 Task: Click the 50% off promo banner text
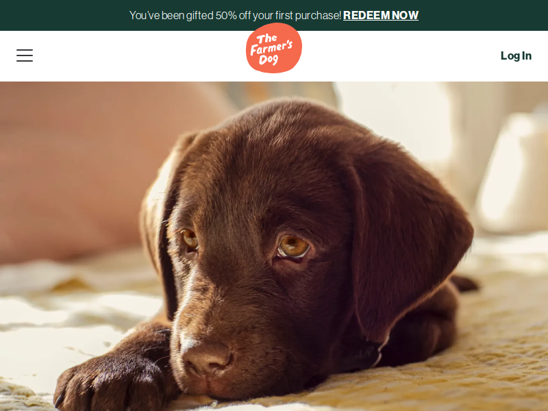[235, 15]
